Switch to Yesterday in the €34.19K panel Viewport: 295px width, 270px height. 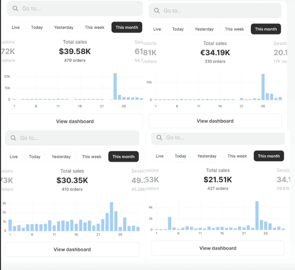(x=204, y=29)
